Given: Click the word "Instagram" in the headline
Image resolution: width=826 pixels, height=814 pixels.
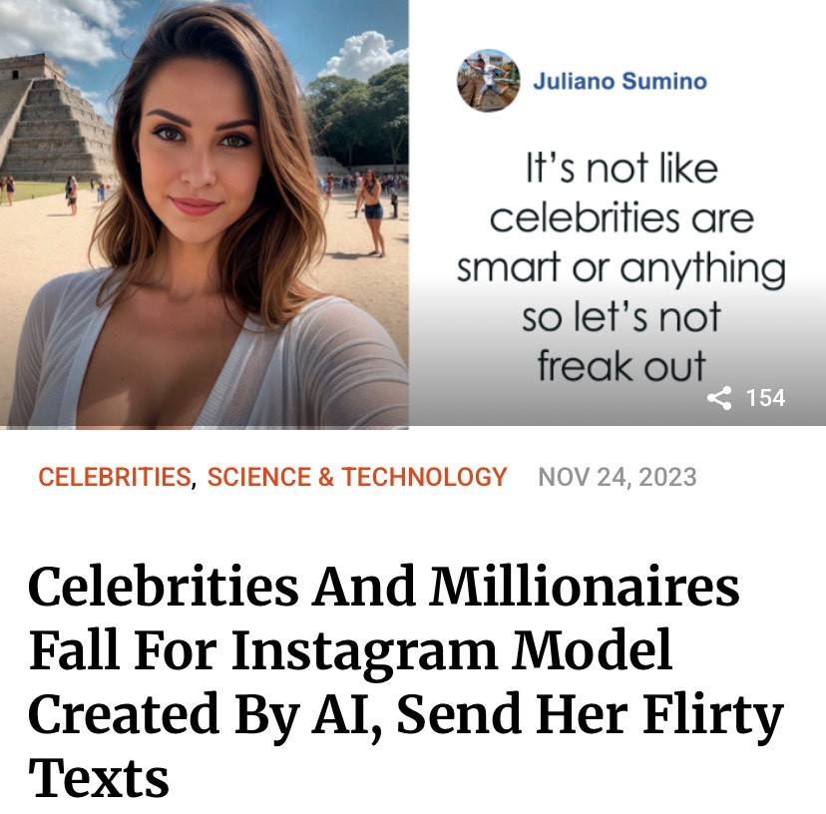Looking at the screenshot, I should pyautogui.click(x=364, y=651).
